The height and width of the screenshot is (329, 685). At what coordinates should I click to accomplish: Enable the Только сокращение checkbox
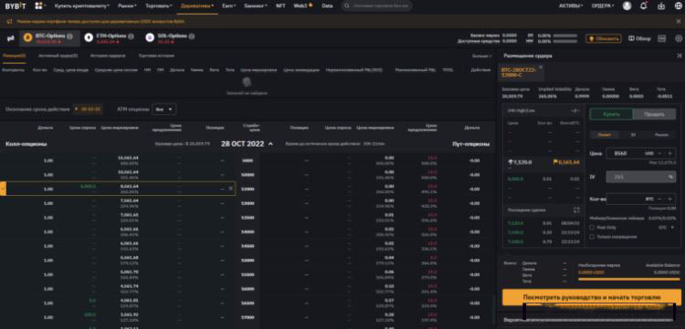[x=592, y=237]
